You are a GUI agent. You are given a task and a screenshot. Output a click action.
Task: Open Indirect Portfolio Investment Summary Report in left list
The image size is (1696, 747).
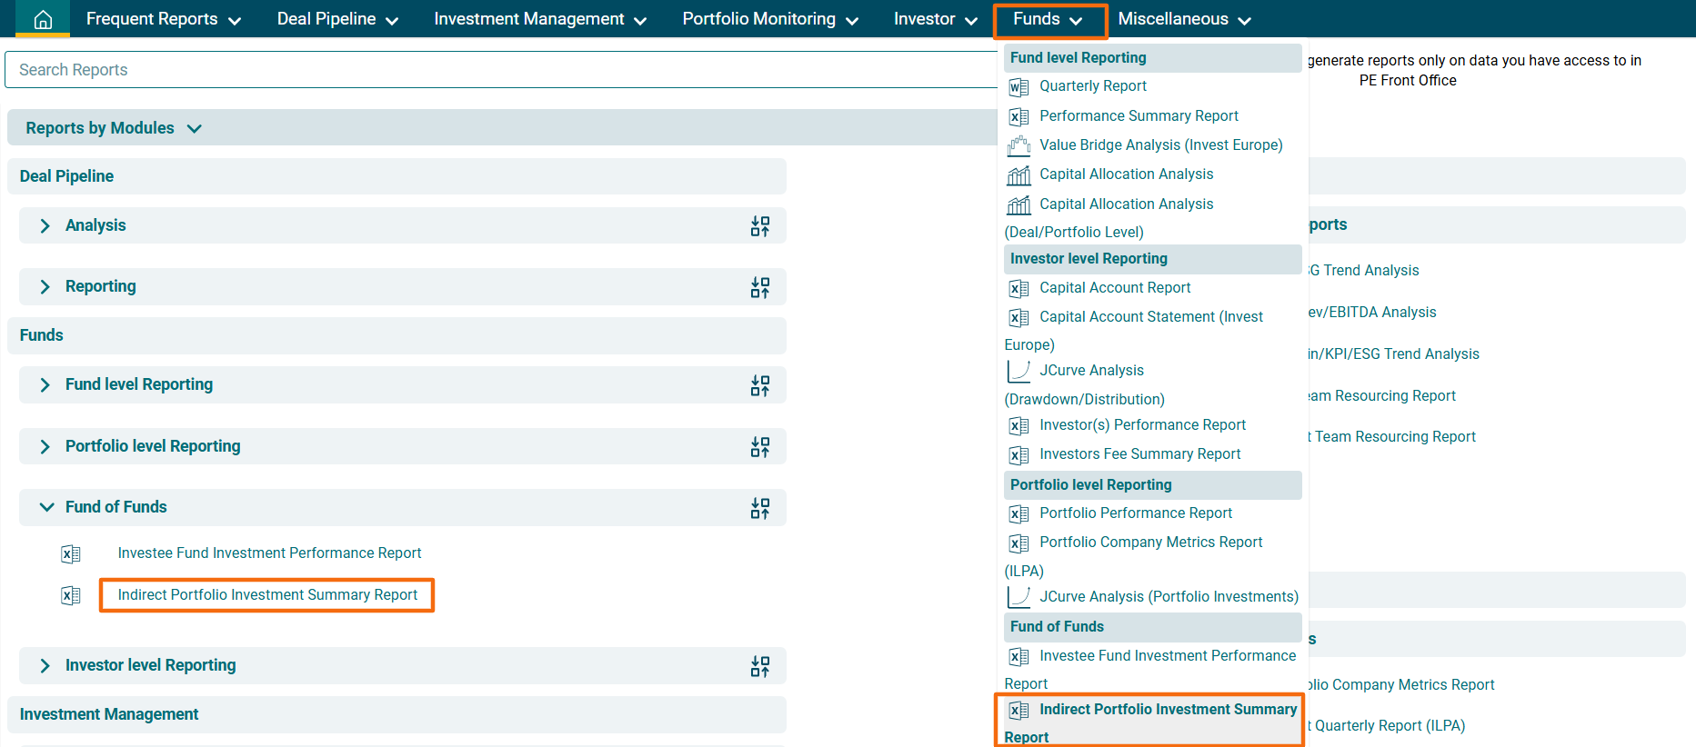click(267, 595)
